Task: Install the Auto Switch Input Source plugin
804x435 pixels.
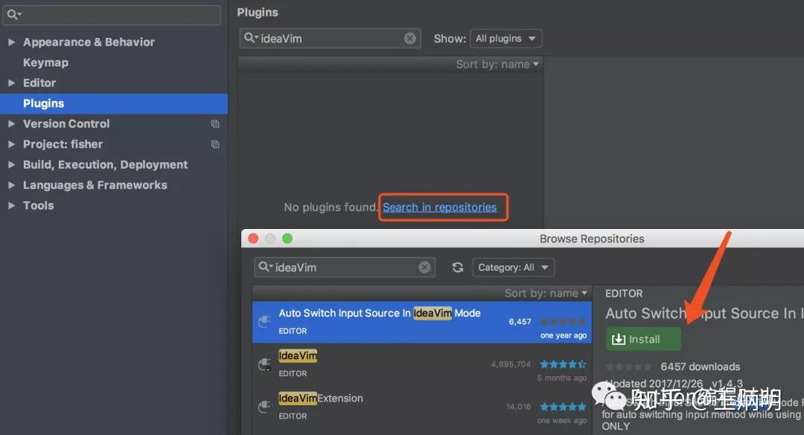Action: (642, 338)
